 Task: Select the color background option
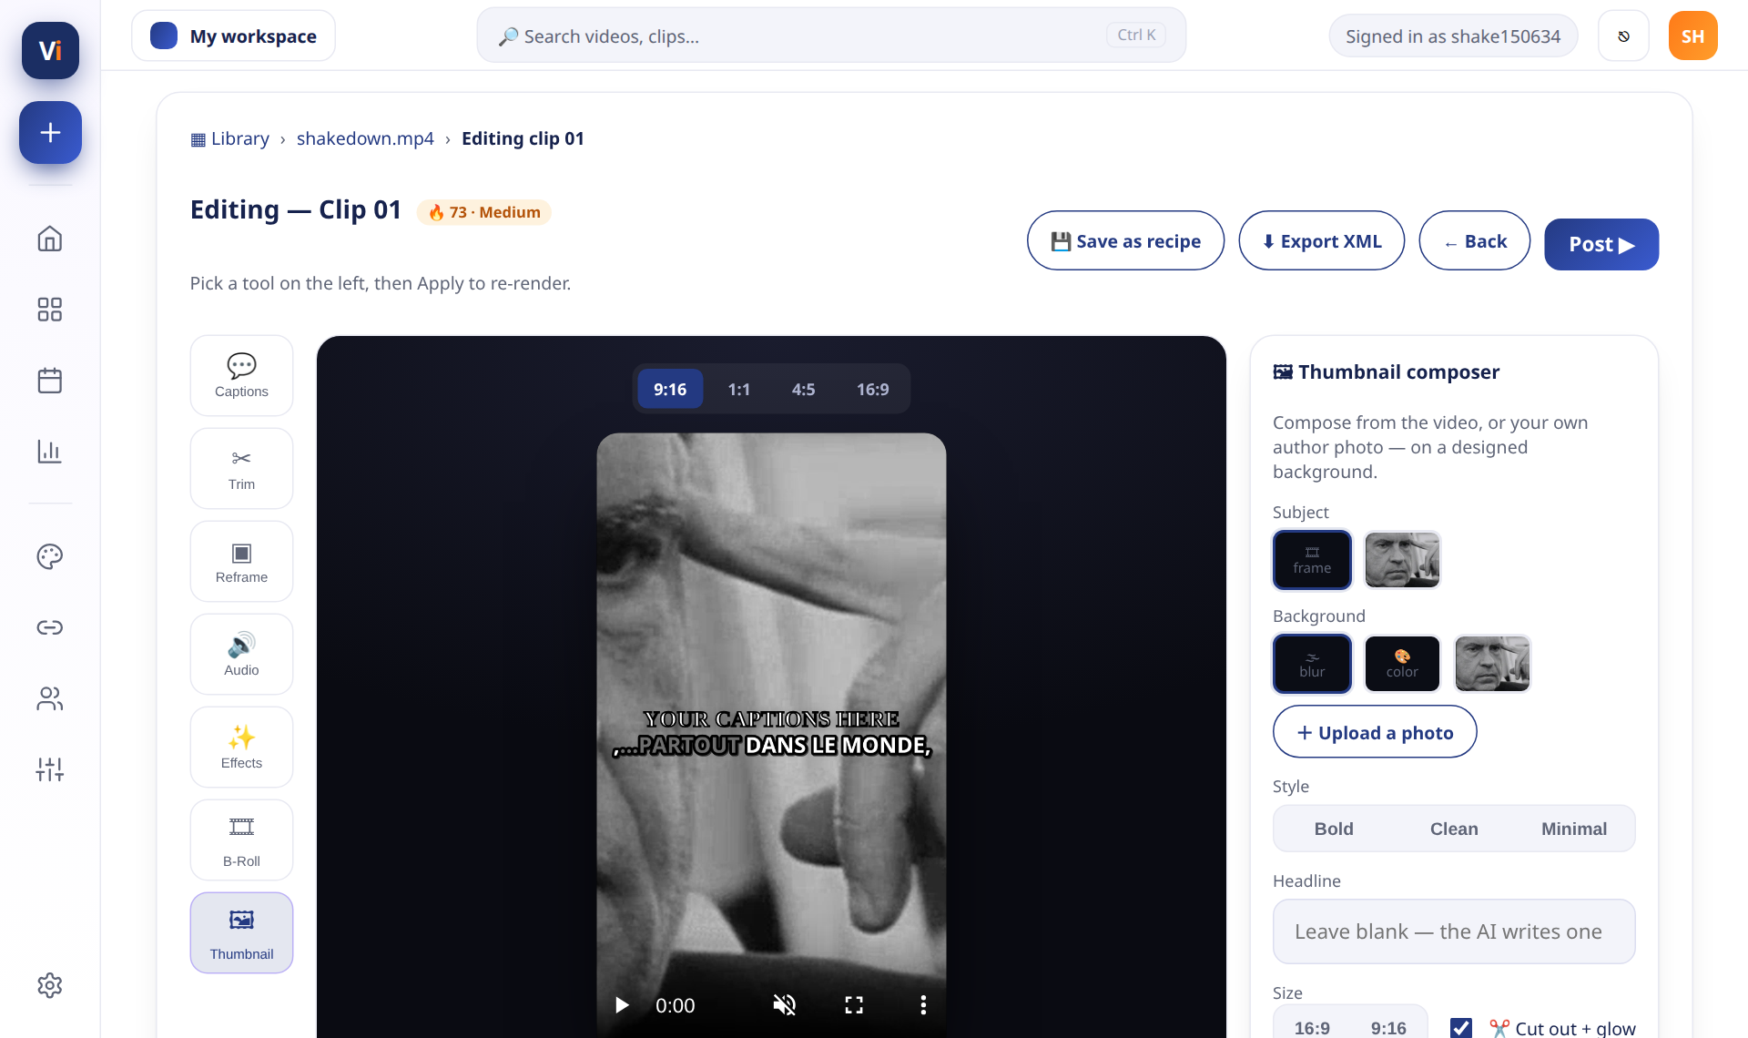(1402, 664)
